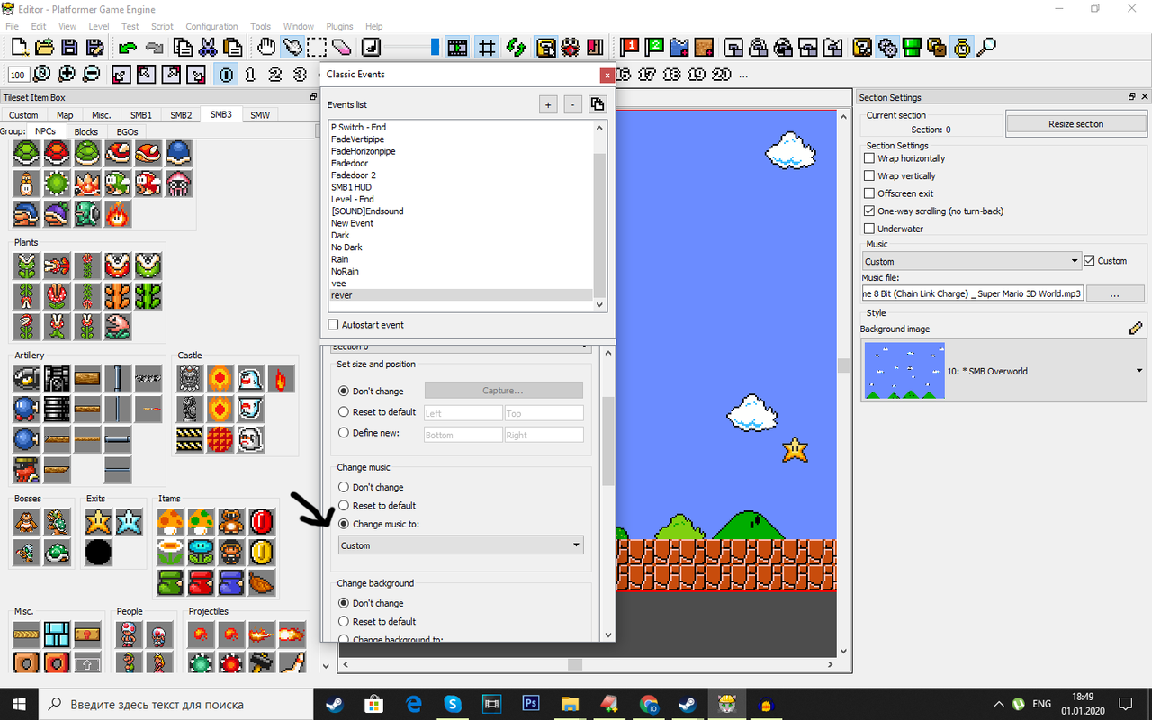Select 'Don't change' under Change music
This screenshot has height=720, width=1152.
coord(344,487)
